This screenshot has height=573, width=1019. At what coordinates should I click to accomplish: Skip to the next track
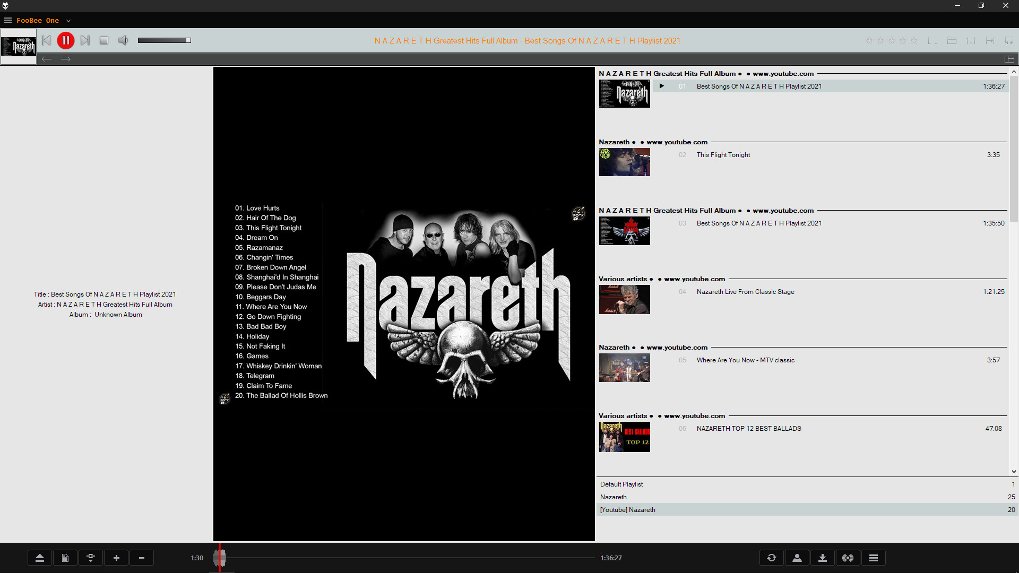(85, 40)
